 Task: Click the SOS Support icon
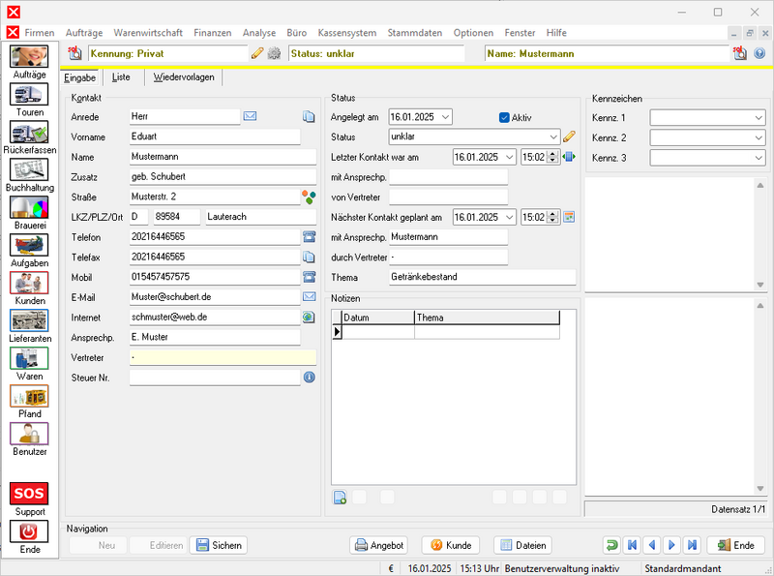(29, 494)
